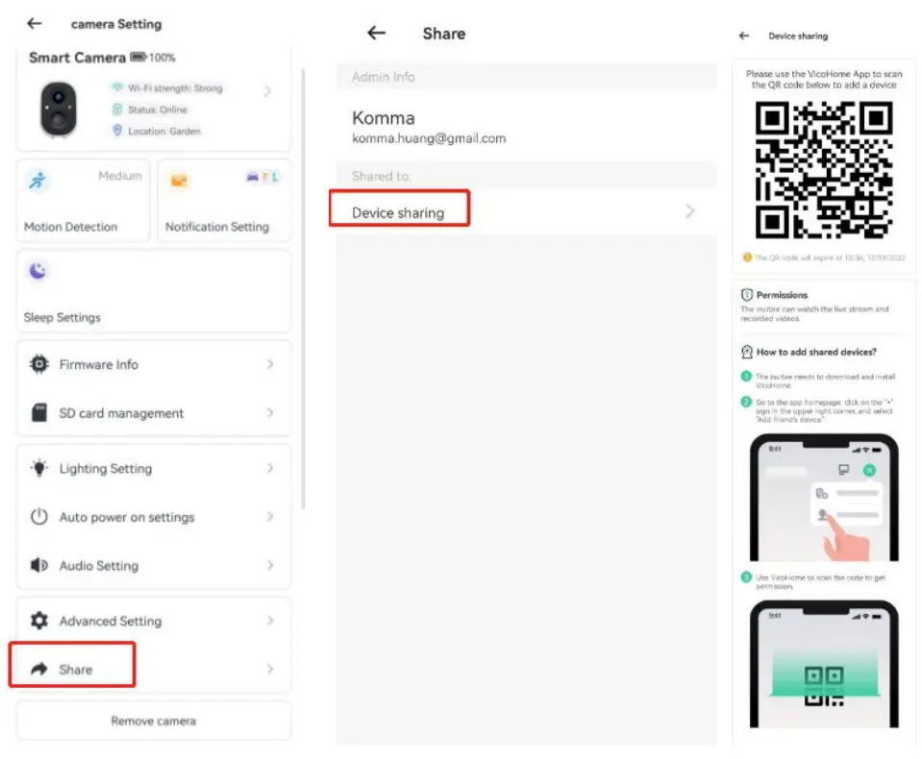922x759 pixels.
Task: Tap the sharing QR code image
Action: click(x=824, y=170)
